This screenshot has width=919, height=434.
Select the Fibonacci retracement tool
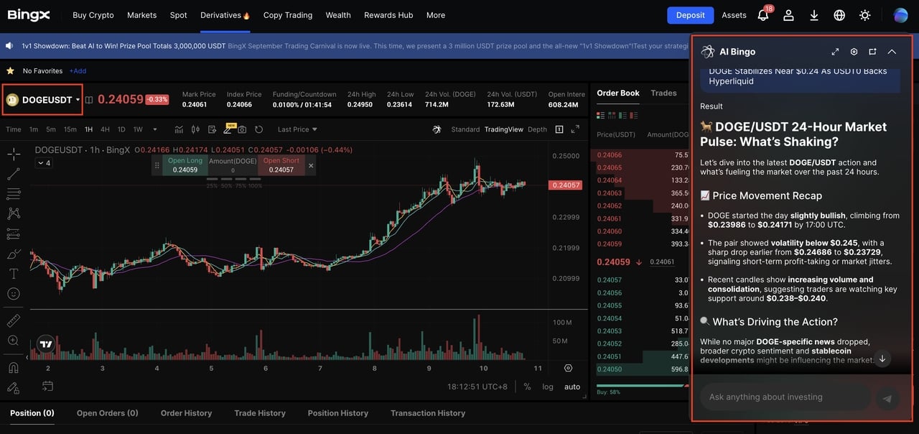coord(13,194)
